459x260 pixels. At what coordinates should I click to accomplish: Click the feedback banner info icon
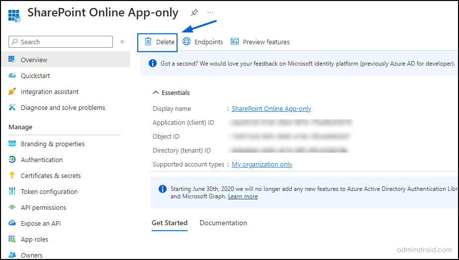point(153,63)
